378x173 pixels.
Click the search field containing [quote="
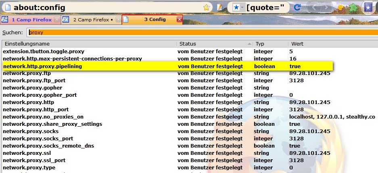(x=266, y=8)
